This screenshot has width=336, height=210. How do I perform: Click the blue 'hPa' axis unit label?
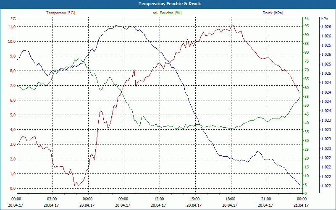324,18
